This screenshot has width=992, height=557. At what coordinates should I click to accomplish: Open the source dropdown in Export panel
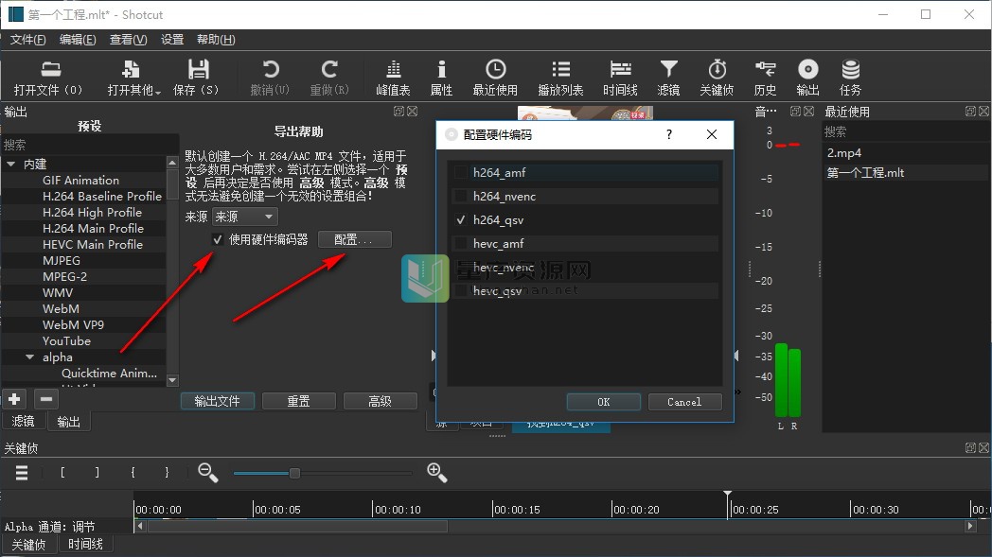[x=245, y=217]
